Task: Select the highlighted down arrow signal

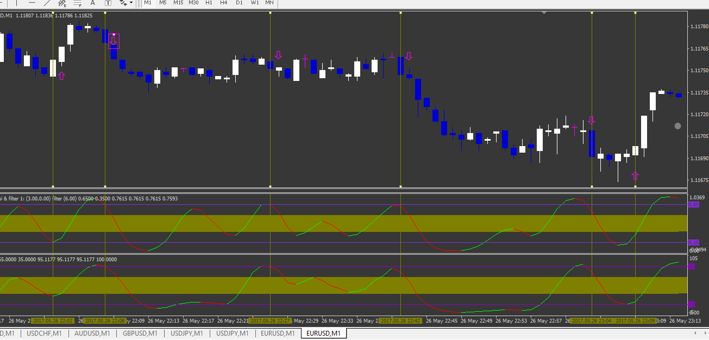Action: 114,41
